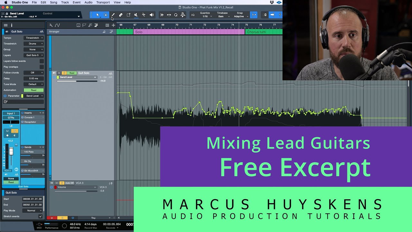Click the Q quantize icon

click(176, 15)
